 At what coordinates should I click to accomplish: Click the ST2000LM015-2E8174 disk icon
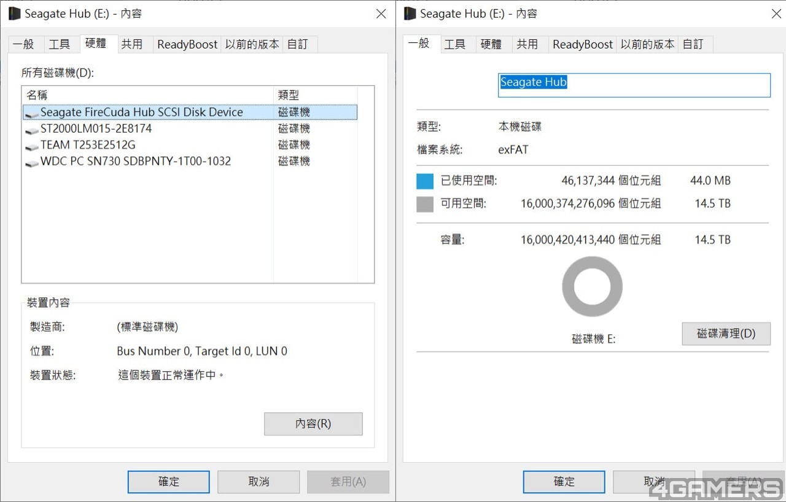pos(32,130)
